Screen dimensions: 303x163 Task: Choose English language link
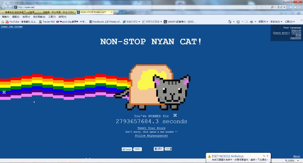click(296, 30)
